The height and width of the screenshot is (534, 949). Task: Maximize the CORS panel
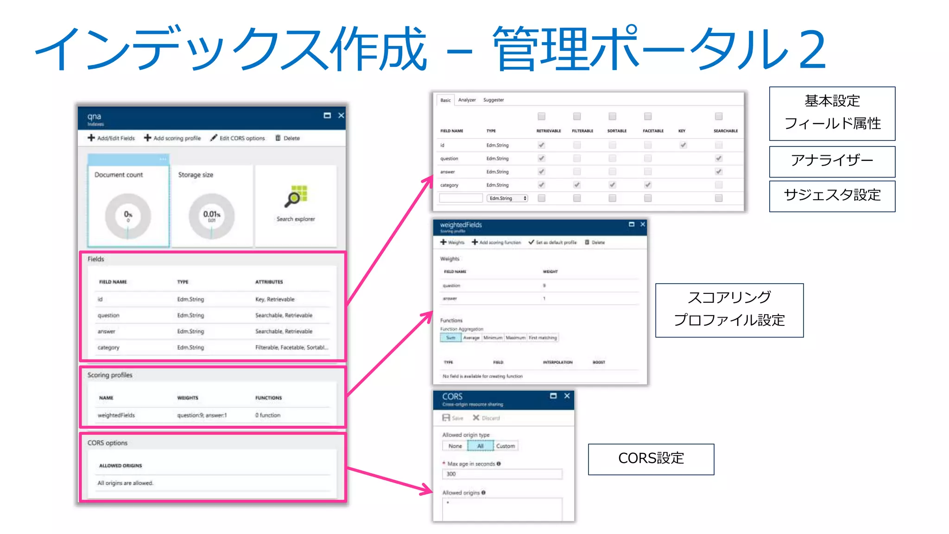(x=553, y=396)
